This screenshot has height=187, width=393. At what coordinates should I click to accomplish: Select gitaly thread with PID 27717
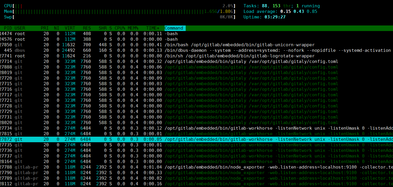[196, 95]
